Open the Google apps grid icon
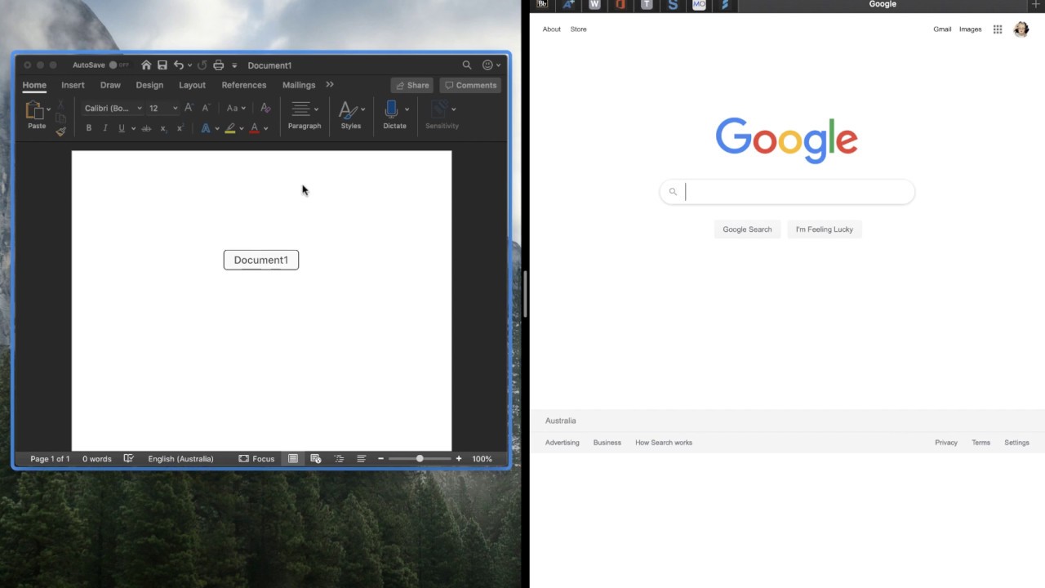Viewport: 1045px width, 588px height. (x=998, y=29)
